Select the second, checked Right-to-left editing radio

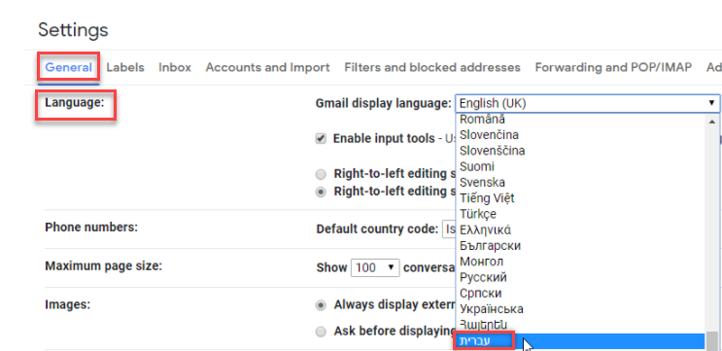pos(321,192)
